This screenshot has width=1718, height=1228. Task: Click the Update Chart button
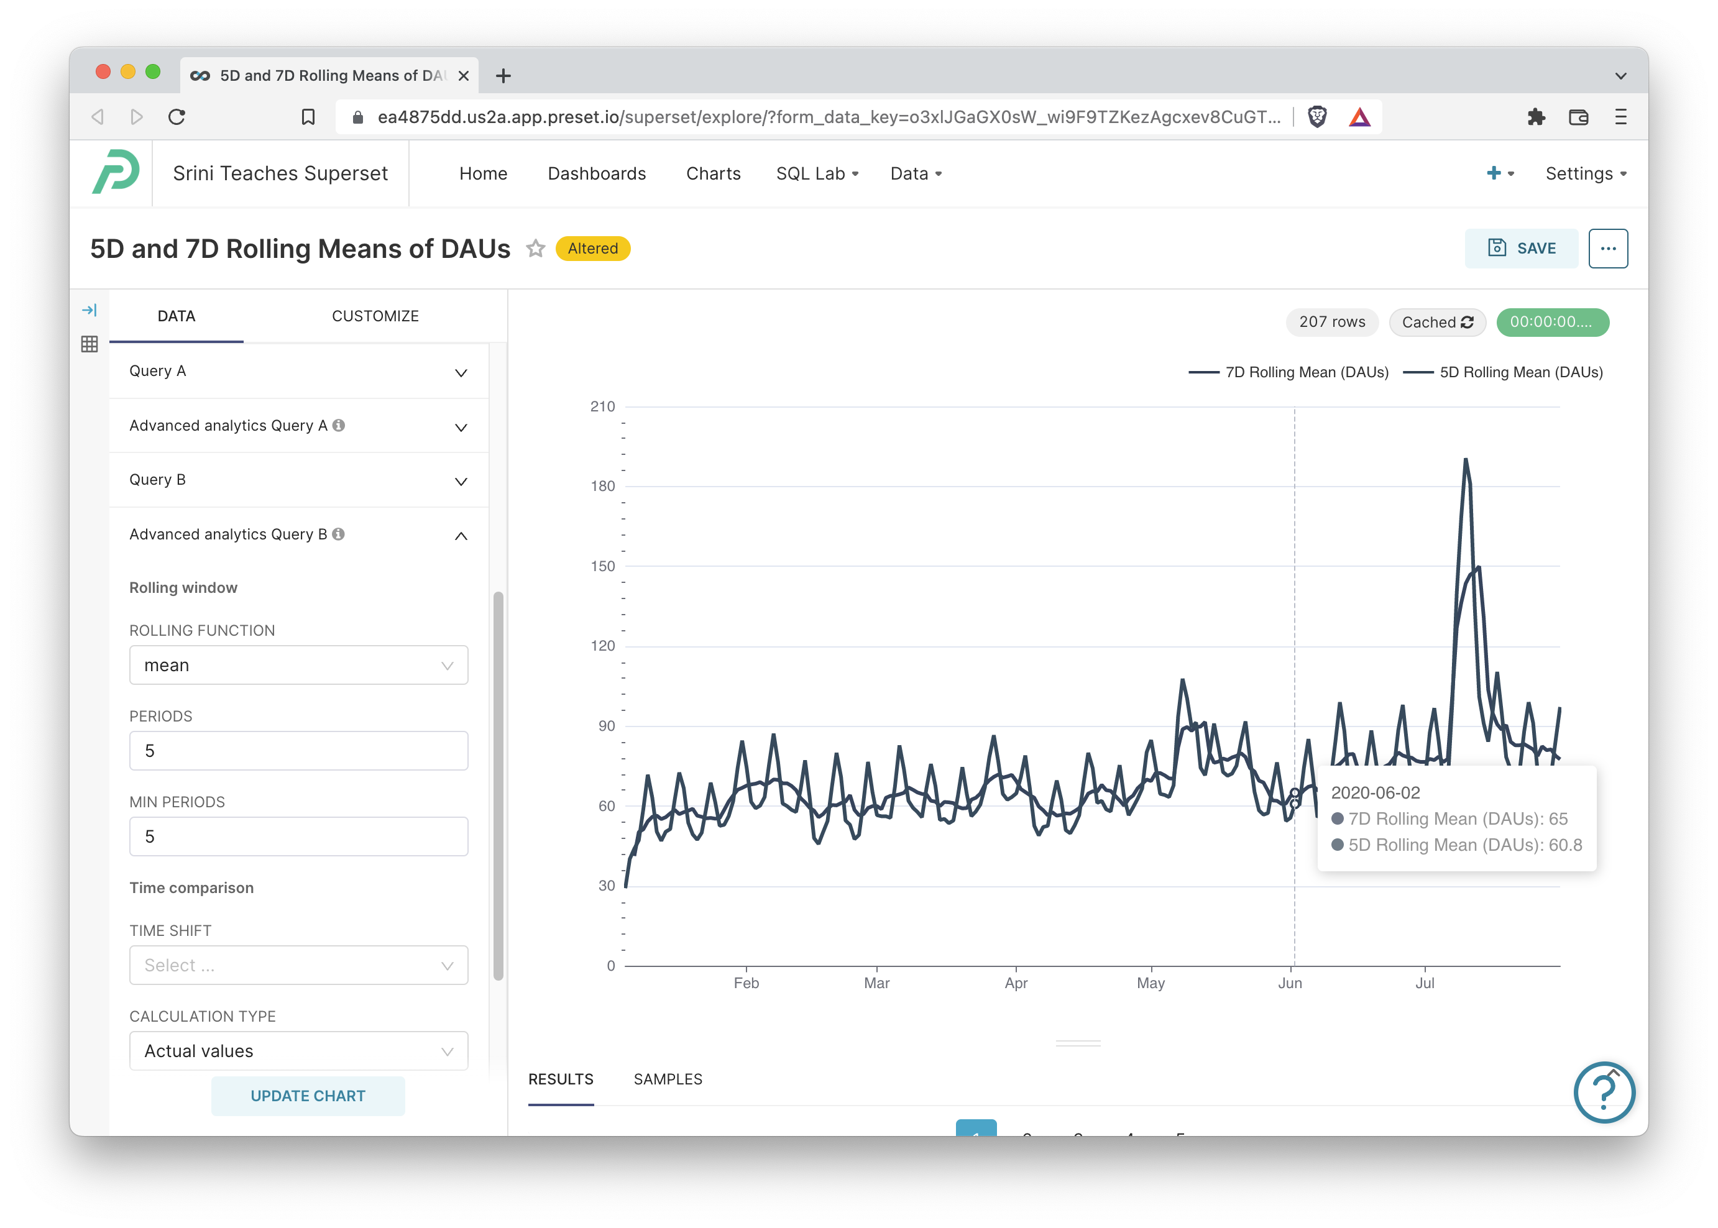(x=308, y=1096)
